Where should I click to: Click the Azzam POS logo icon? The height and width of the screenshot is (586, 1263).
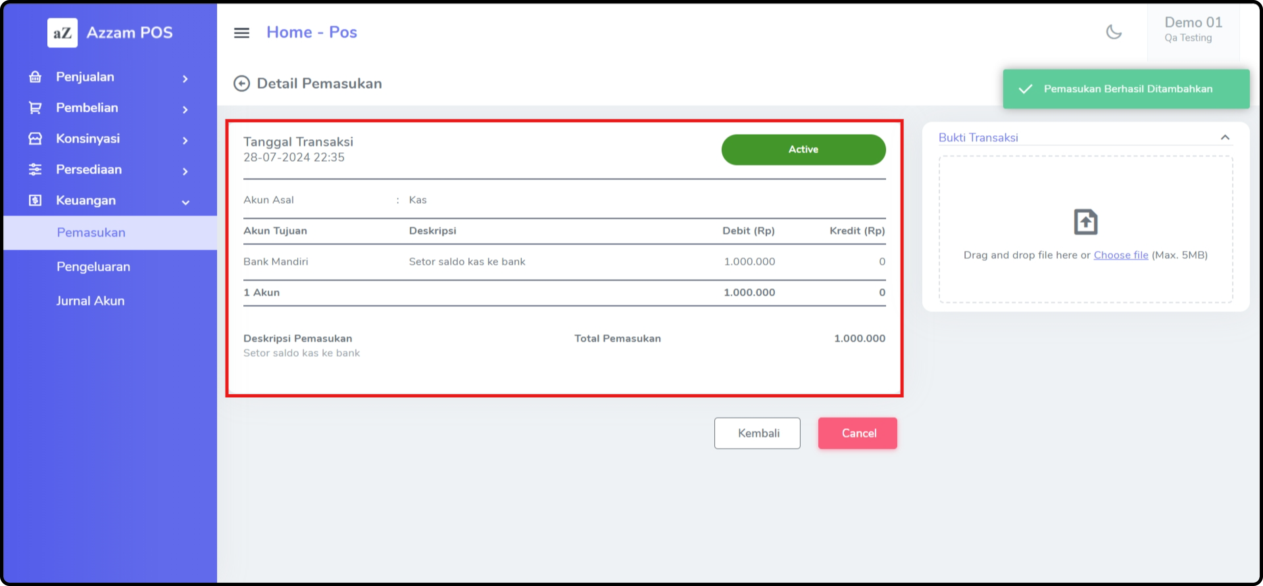pyautogui.click(x=62, y=33)
